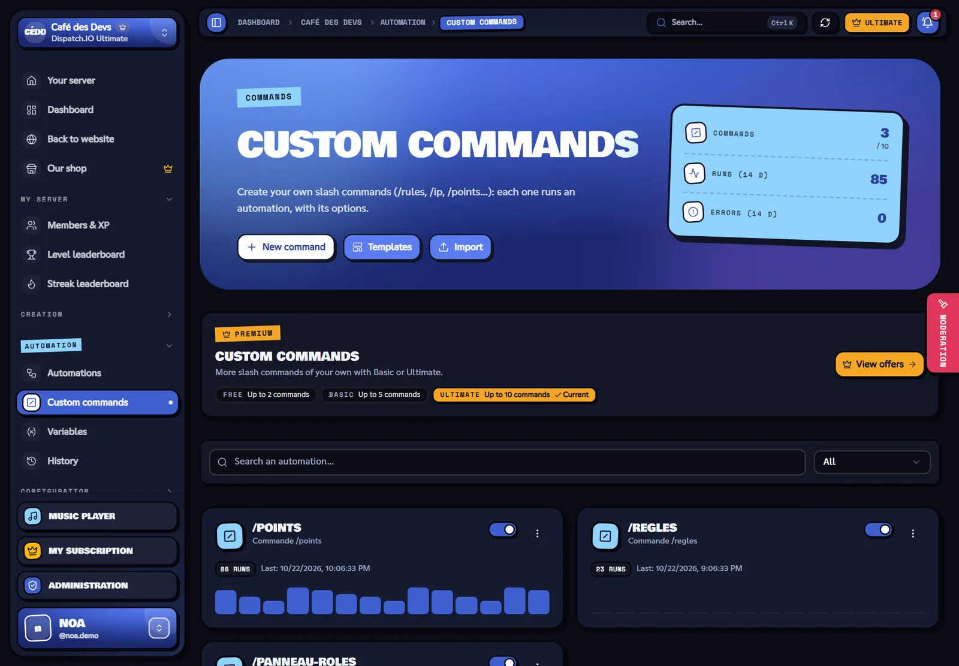
Task: Click the Back to website globe icon
Action: coord(32,139)
